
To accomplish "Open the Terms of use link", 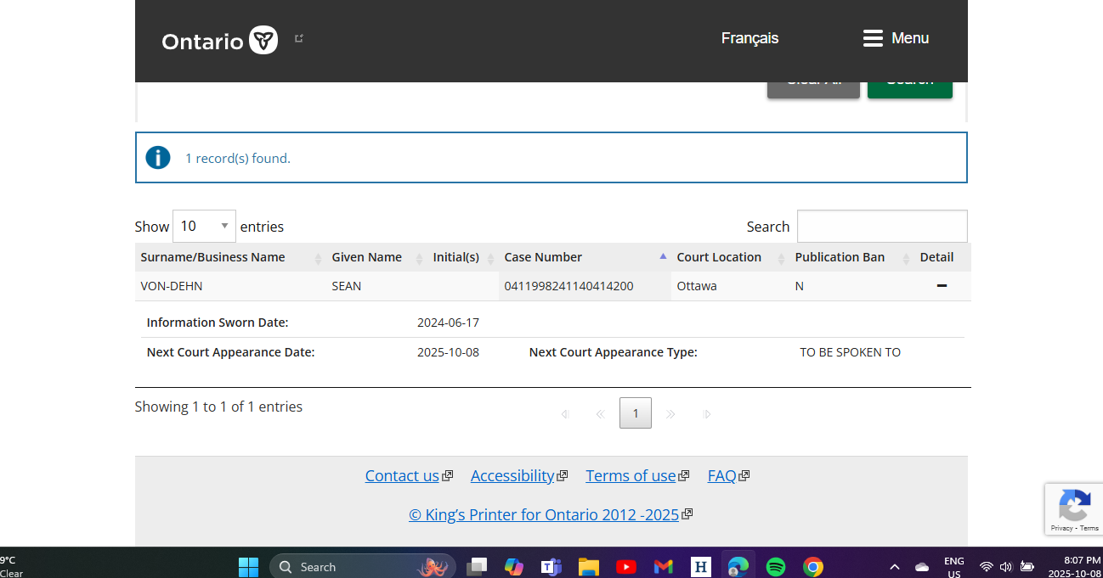I will coord(631,476).
